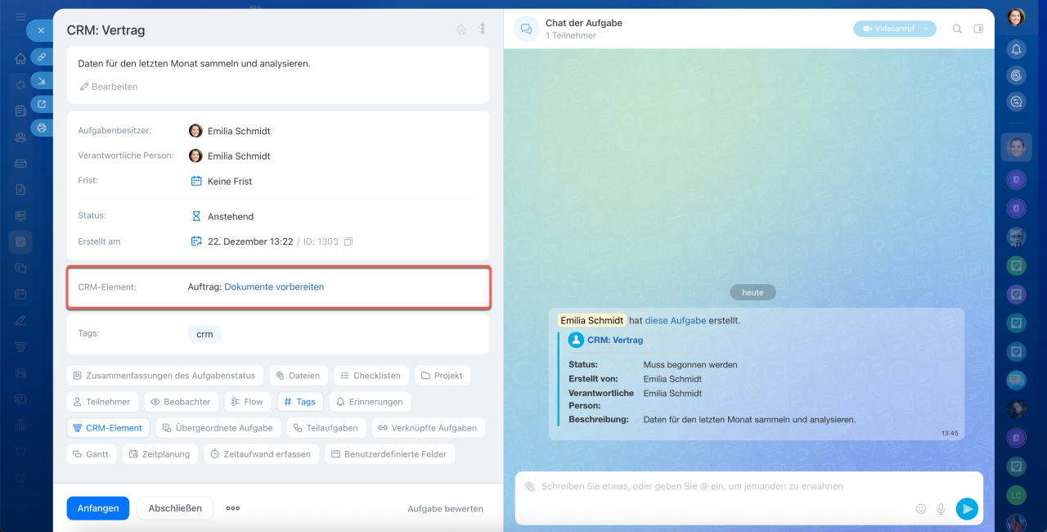Click Aufgabe bewerten
The height and width of the screenshot is (532, 1047).
pyautogui.click(x=446, y=509)
